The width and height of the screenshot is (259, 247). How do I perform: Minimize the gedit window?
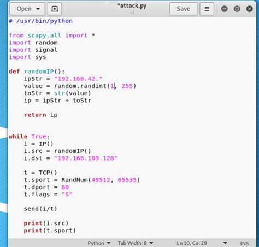coord(225,9)
